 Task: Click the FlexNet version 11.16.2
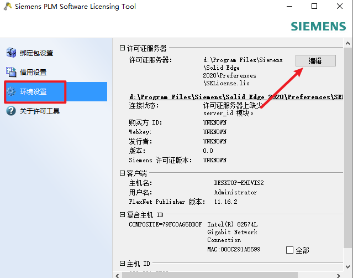tap(226, 202)
